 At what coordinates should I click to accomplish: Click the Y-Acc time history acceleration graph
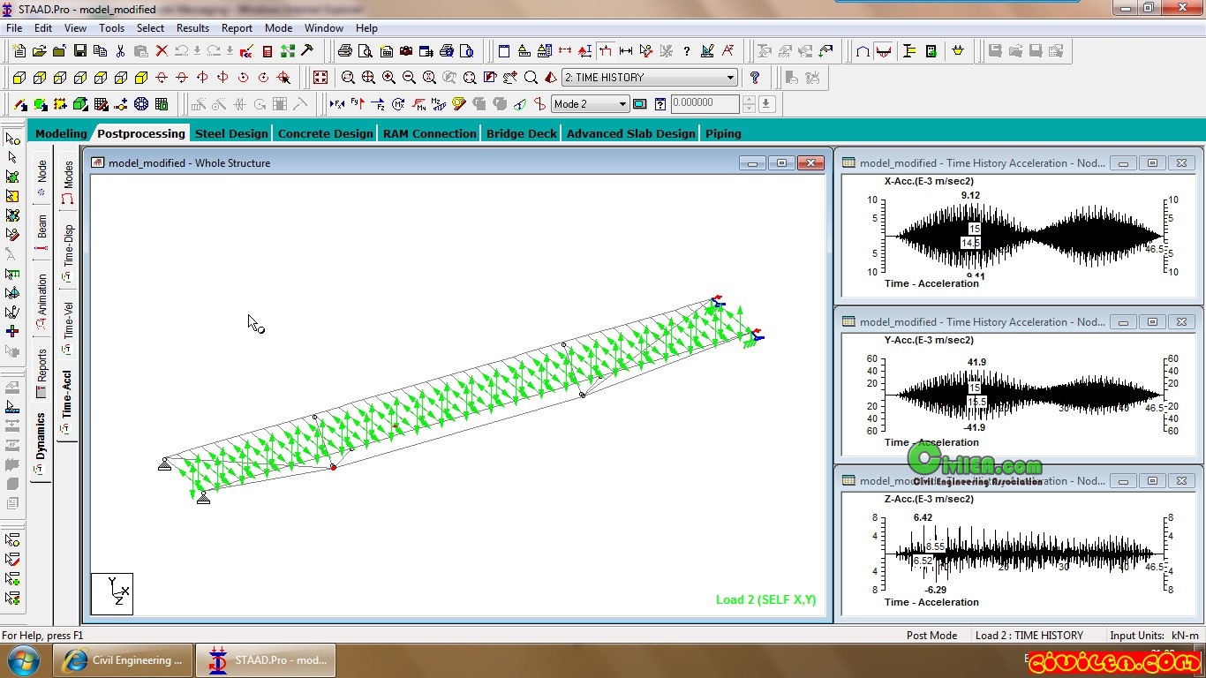pyautogui.click(x=1021, y=393)
